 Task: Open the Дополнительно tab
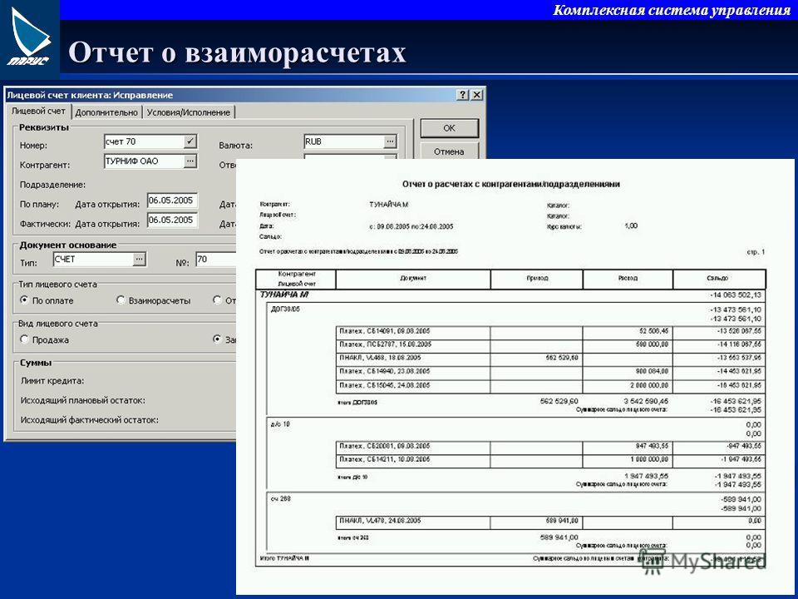point(106,112)
